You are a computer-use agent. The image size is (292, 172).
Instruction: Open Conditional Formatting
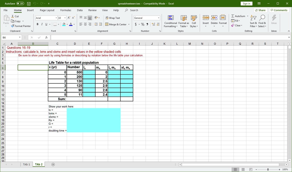coord(171,21)
